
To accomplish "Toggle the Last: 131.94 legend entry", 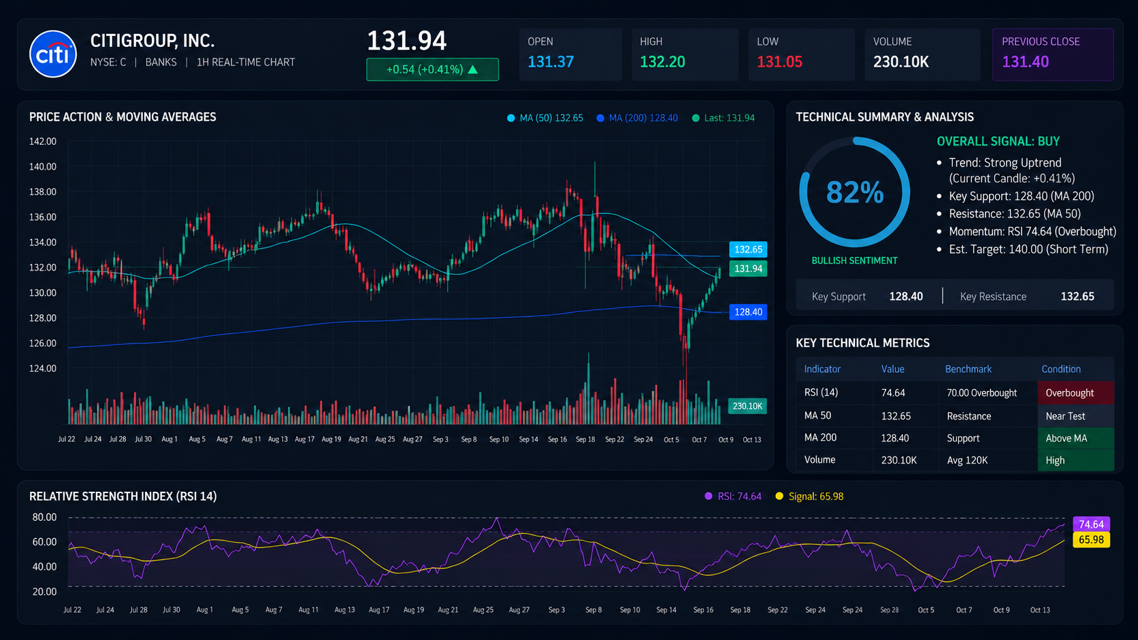I will [x=723, y=118].
